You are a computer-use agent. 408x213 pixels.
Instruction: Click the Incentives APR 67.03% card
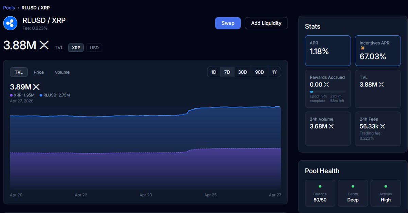coord(378,51)
